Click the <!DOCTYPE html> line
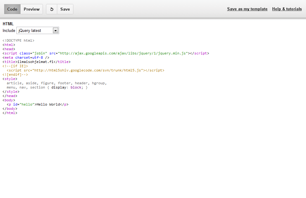 18,40
